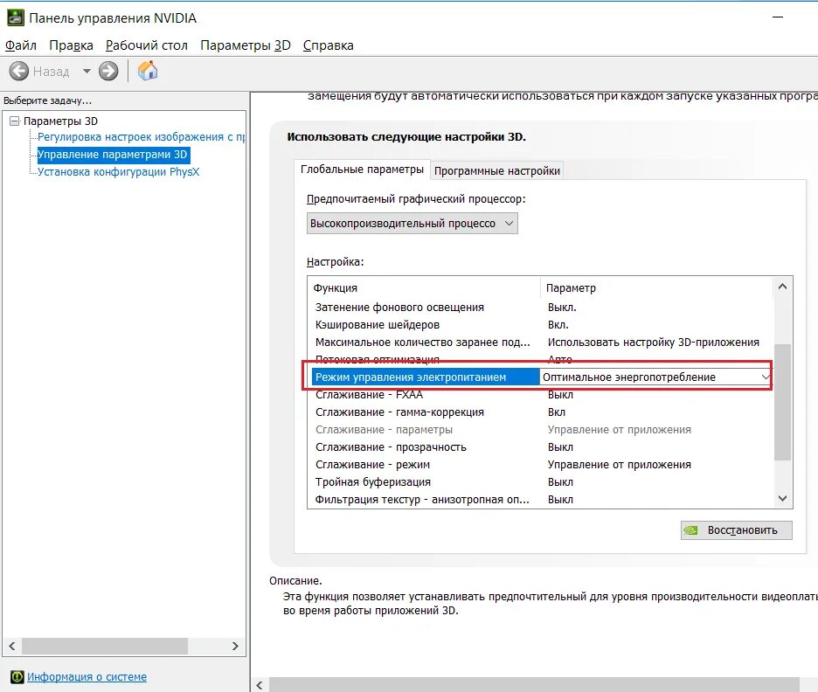Image resolution: width=818 pixels, height=692 pixels.
Task: Open Информация о системе link
Action: 87,676
